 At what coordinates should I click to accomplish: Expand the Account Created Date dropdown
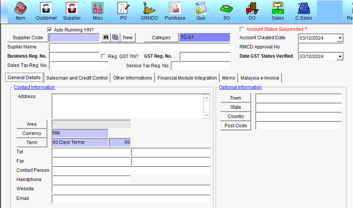pyautogui.click(x=340, y=38)
